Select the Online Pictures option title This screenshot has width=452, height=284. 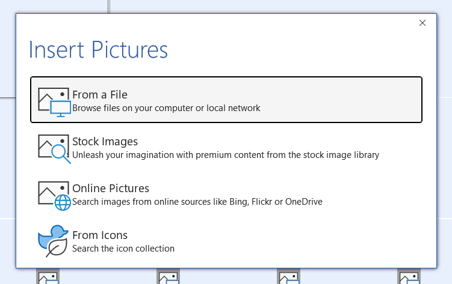point(111,189)
